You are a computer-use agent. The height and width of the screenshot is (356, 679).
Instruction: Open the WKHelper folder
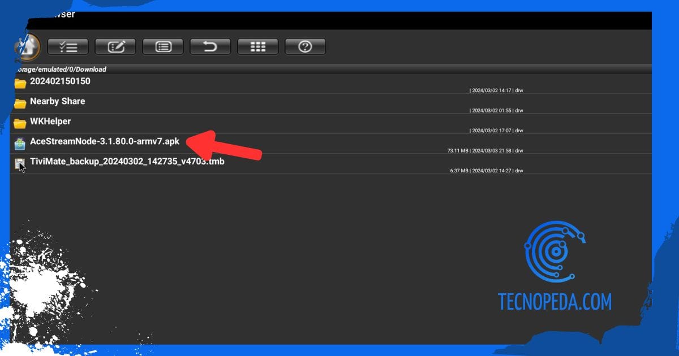[331, 124]
